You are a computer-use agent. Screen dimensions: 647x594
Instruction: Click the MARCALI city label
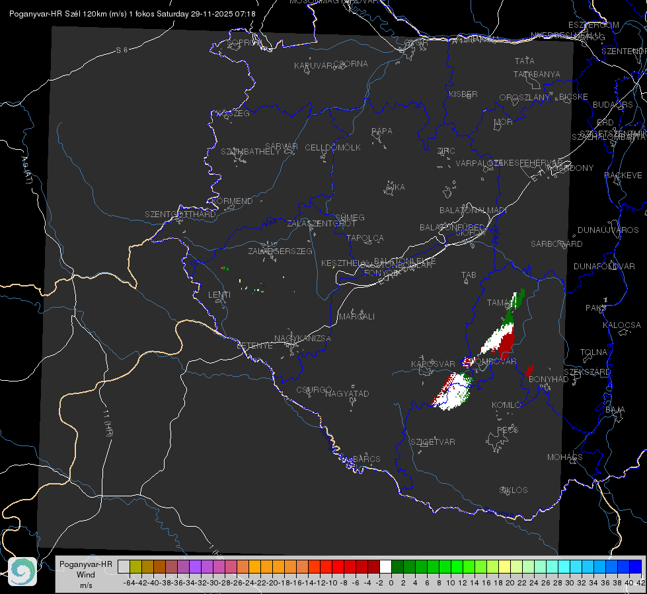pyautogui.click(x=357, y=317)
